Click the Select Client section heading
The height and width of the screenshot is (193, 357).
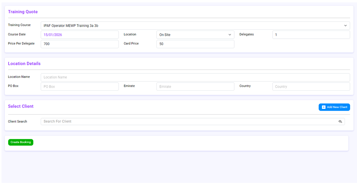(21, 107)
